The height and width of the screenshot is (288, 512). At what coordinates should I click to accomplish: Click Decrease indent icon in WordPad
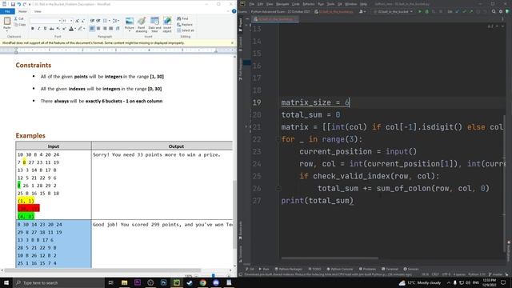click(93, 21)
